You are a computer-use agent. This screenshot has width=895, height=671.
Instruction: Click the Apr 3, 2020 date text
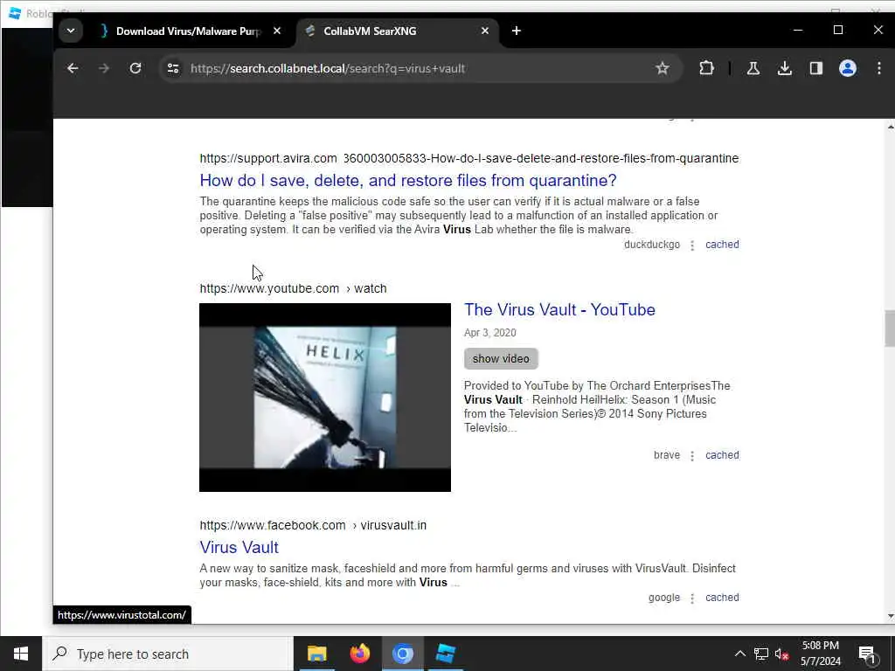click(x=489, y=333)
